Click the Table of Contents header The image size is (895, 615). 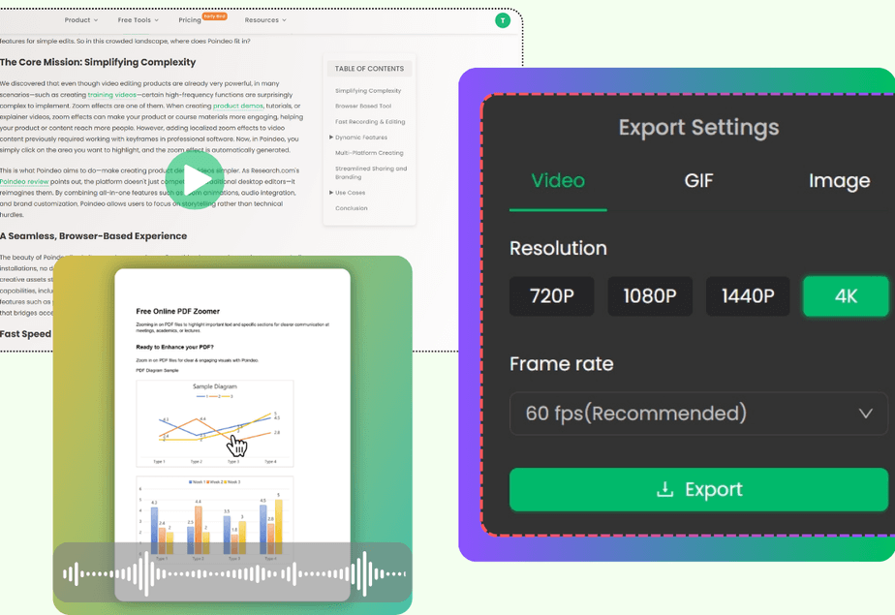[x=369, y=68]
